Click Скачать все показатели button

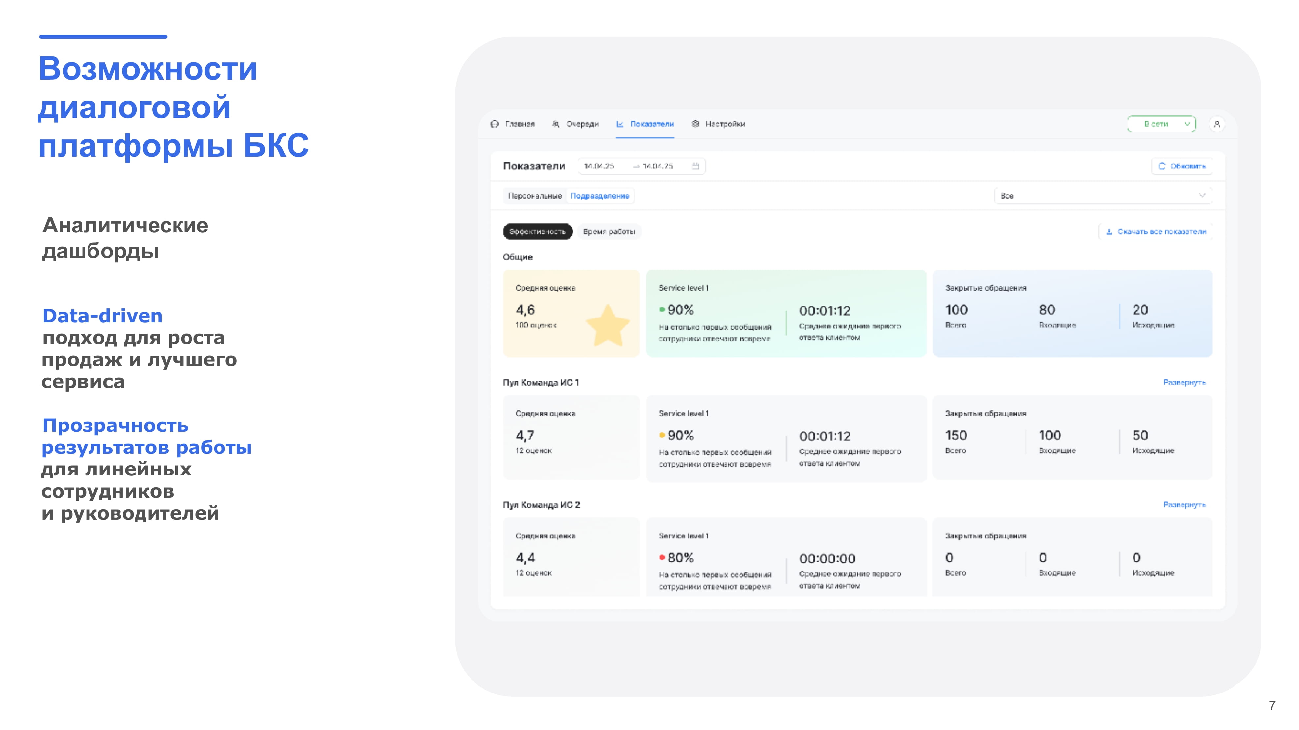1155,231
